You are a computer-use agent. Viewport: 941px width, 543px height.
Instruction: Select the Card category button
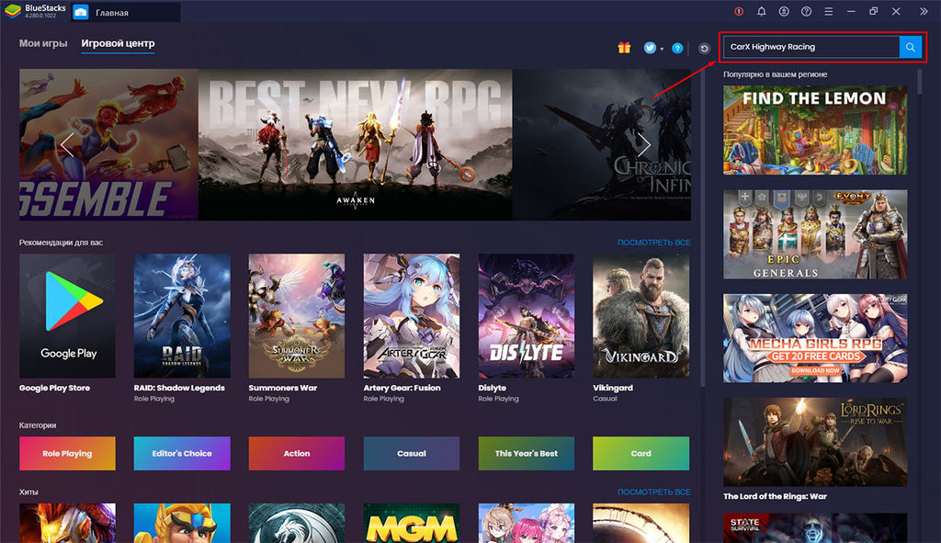641,454
